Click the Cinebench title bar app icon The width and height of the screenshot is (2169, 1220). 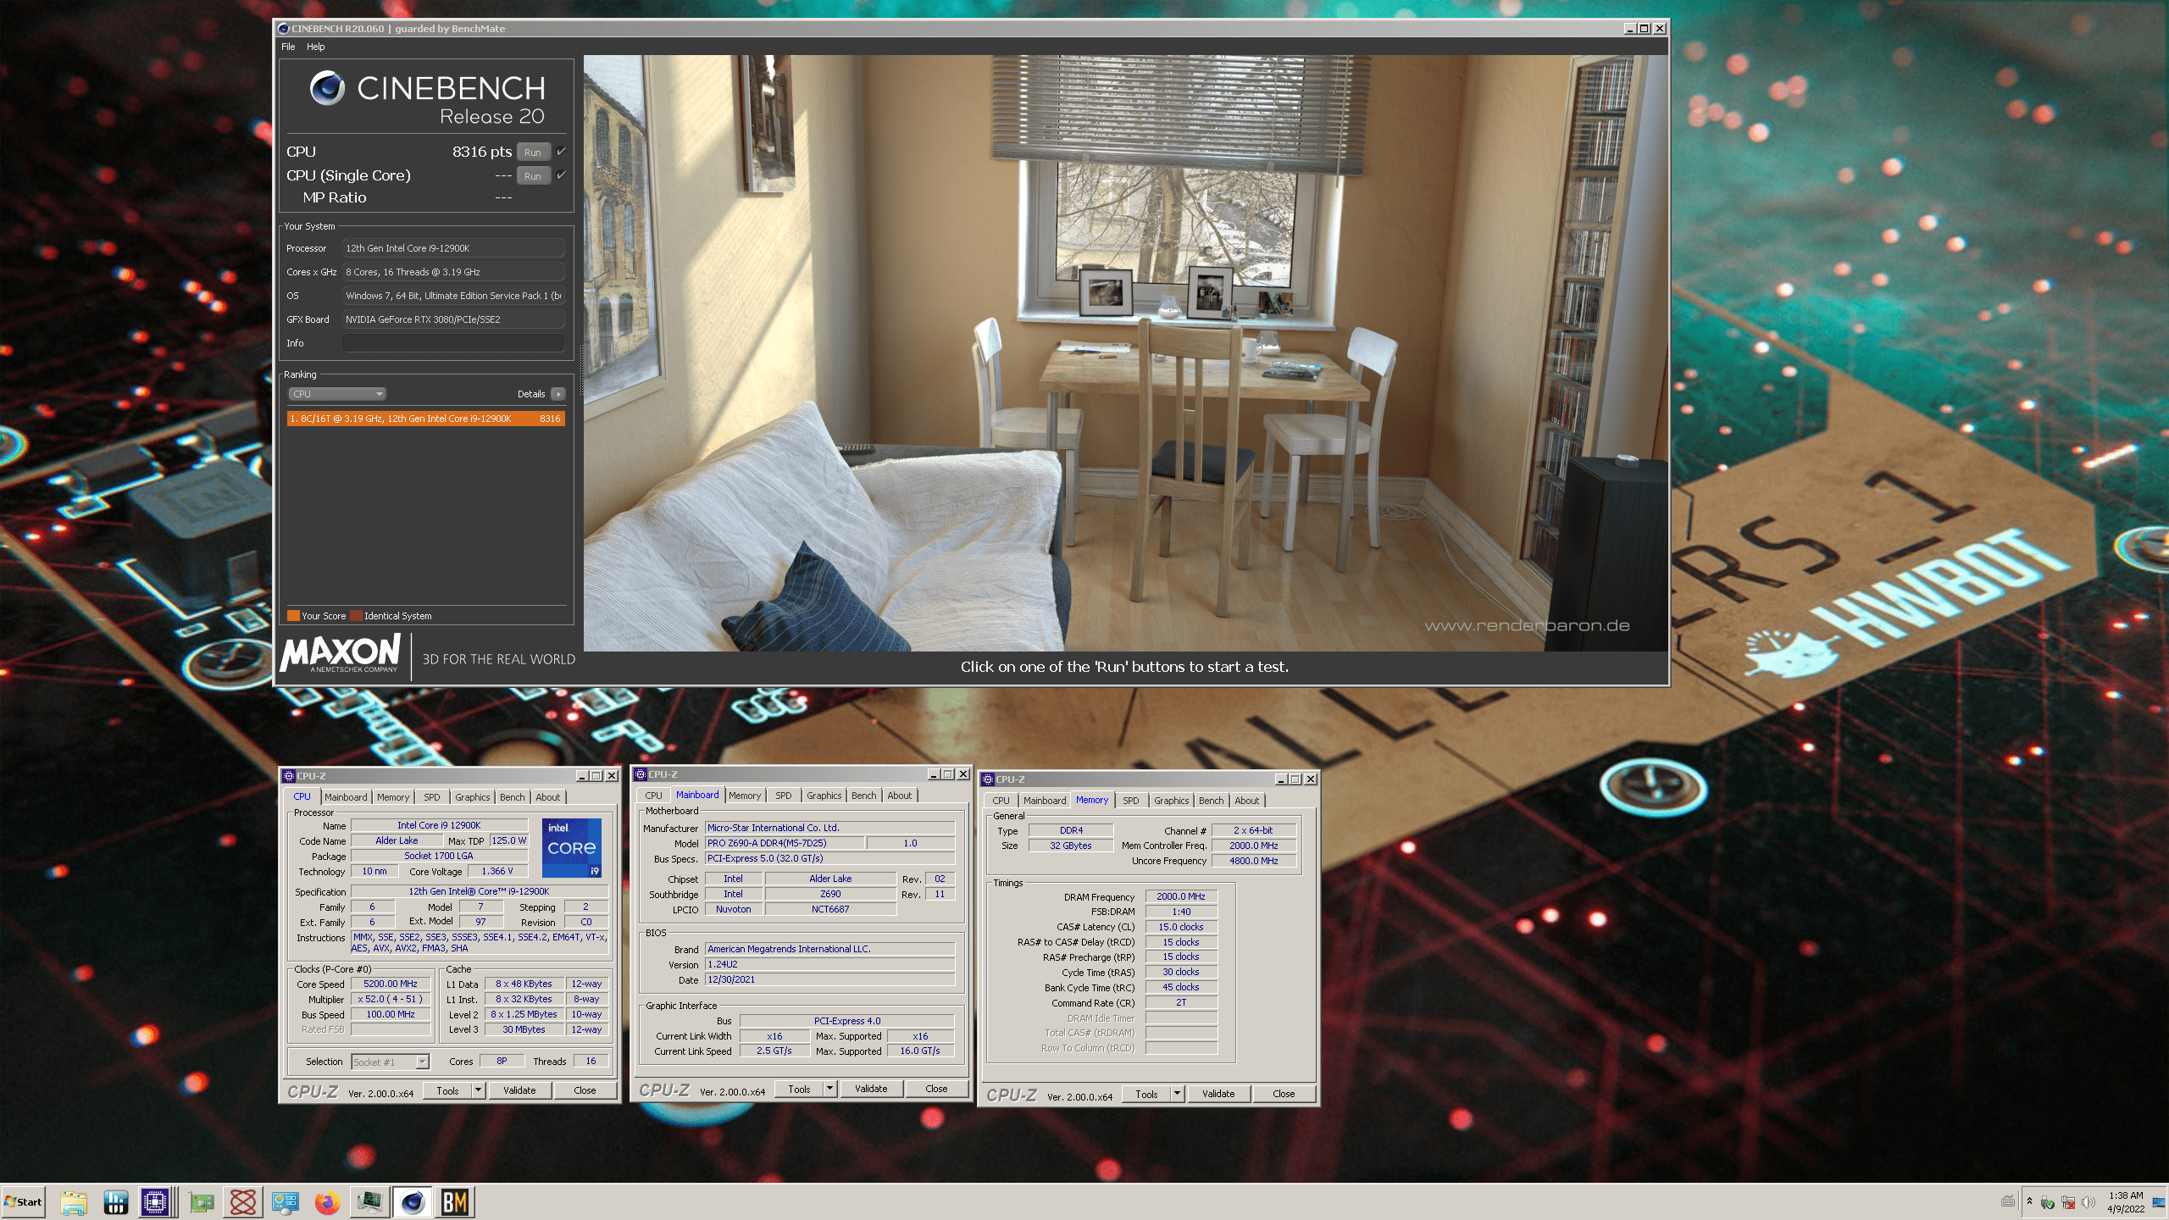tap(284, 29)
